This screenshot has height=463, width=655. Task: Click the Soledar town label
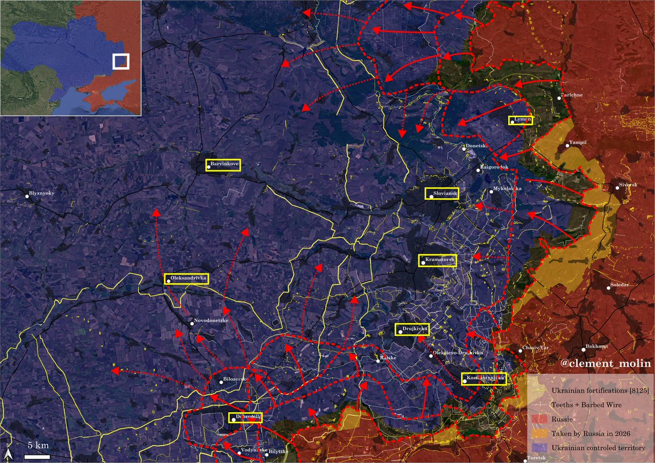coord(619,285)
